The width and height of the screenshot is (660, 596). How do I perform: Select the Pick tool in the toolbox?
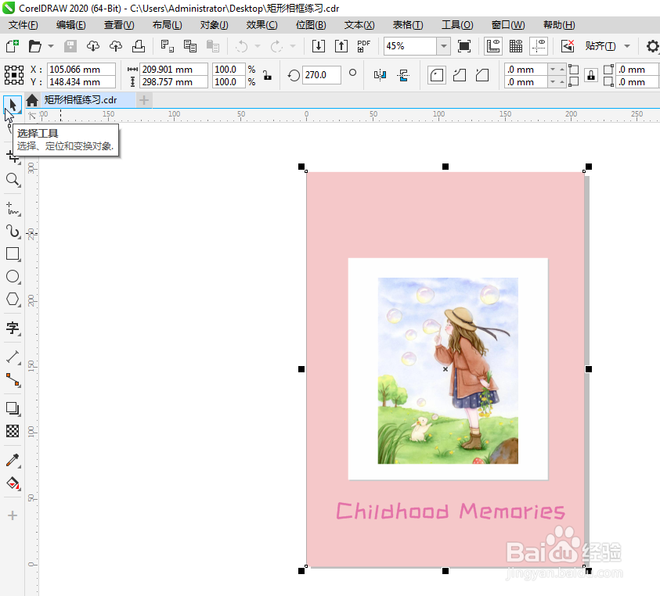click(13, 104)
